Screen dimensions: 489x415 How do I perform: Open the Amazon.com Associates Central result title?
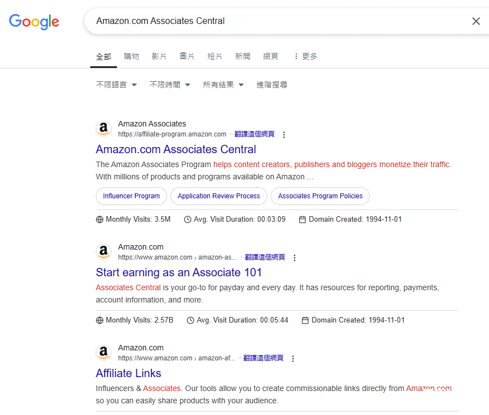[x=176, y=149]
